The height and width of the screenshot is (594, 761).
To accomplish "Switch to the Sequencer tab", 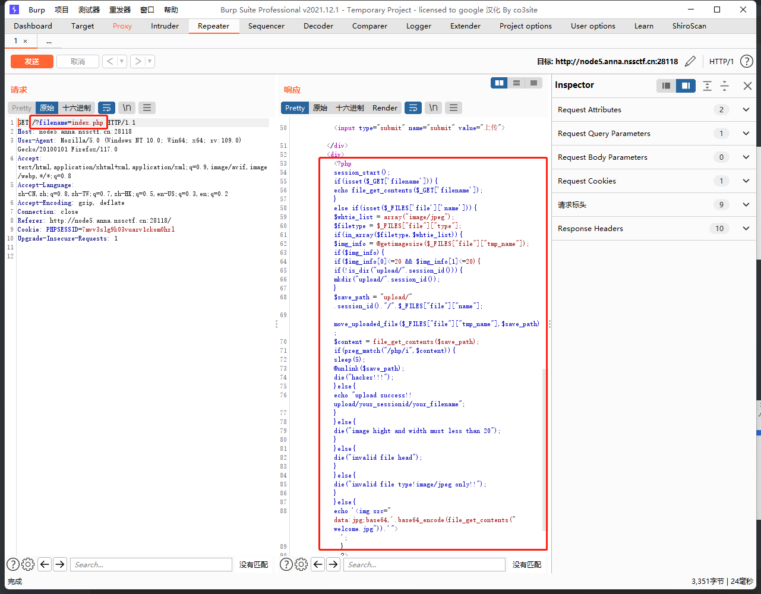I will click(x=266, y=26).
